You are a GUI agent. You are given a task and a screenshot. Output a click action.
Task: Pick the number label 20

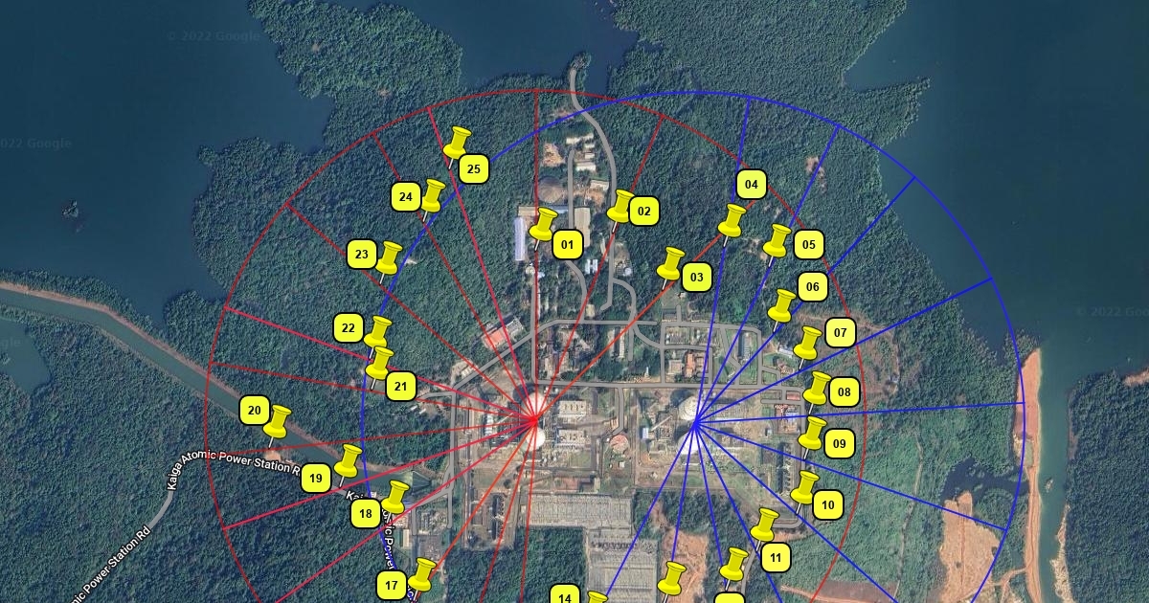(x=254, y=411)
